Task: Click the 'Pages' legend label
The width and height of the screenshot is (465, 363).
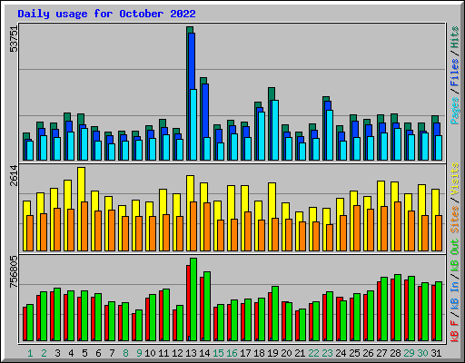Action: (x=455, y=111)
